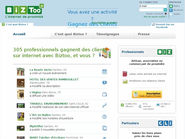185x139 pixels.
Task: Click D'où viennent mes clients? link
Action: (148, 106)
